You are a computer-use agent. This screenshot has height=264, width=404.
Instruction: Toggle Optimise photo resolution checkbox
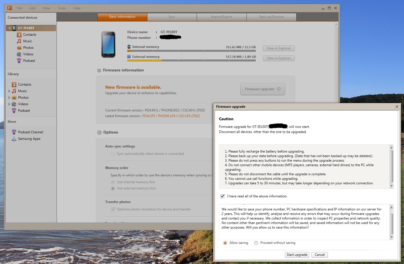(113, 209)
